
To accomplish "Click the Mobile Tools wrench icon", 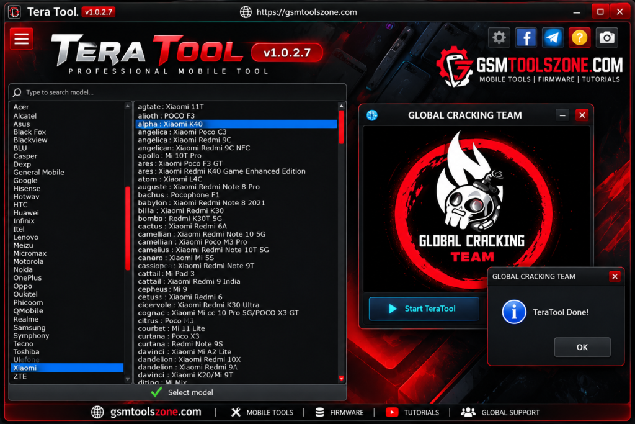I will point(236,412).
